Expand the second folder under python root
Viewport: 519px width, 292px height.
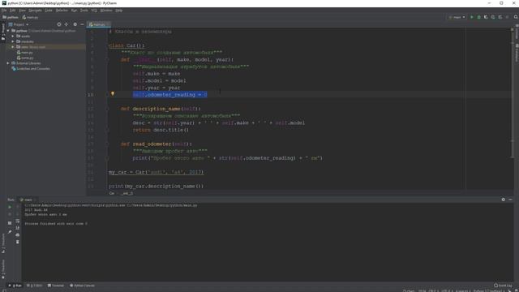pyautogui.click(x=13, y=41)
